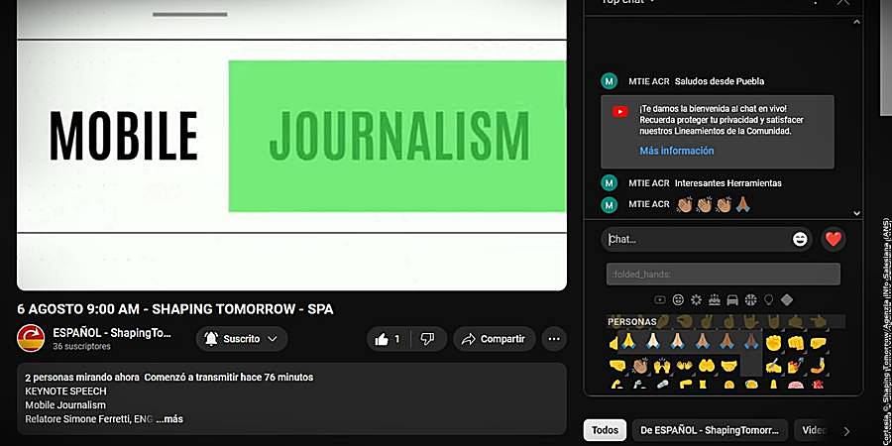The width and height of the screenshot is (892, 446).
Task: Select the objects lightbulb emoji category
Action: 768,299
